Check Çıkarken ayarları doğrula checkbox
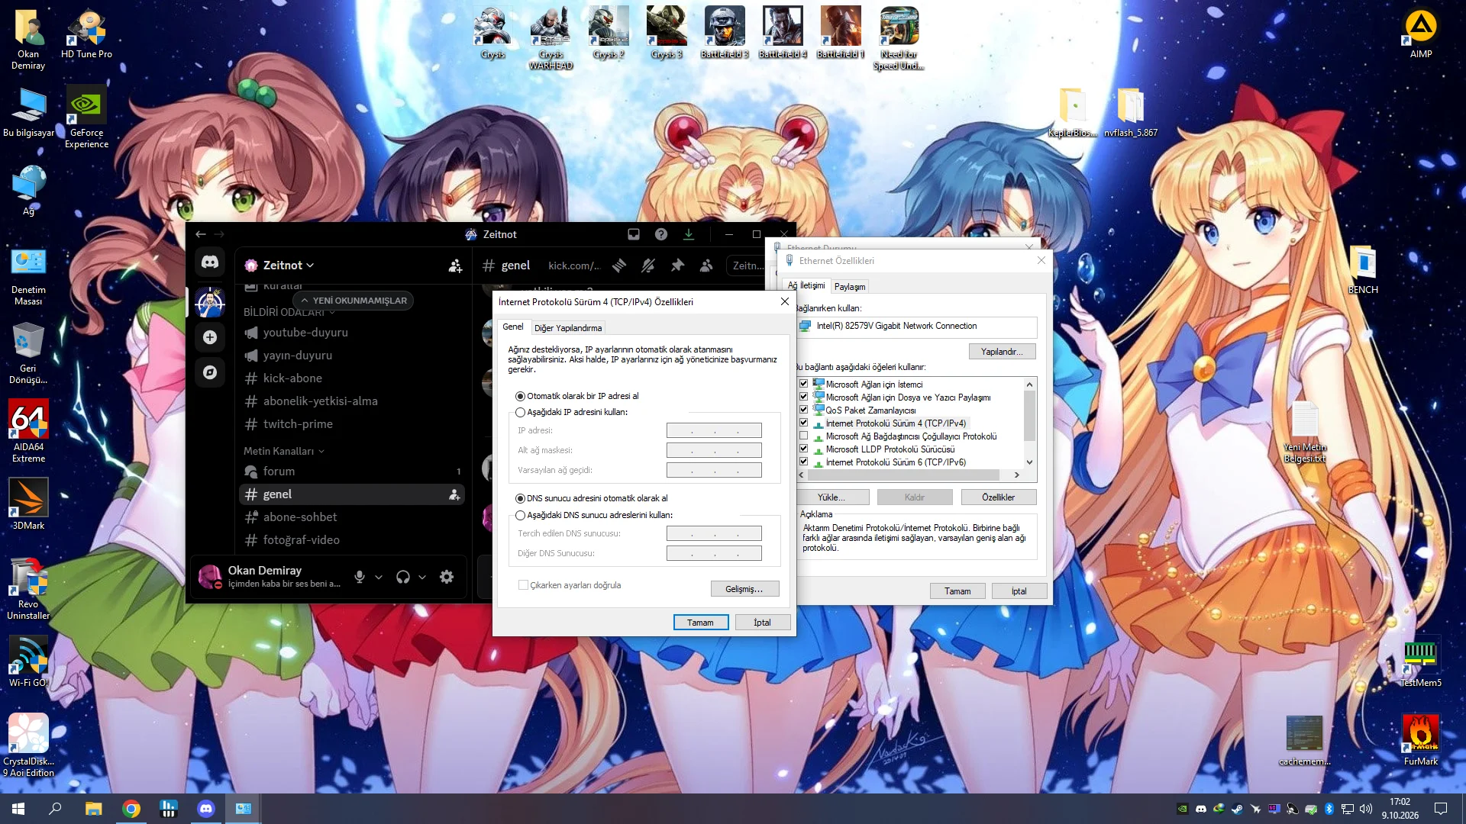This screenshot has width=1466, height=824. tap(523, 585)
